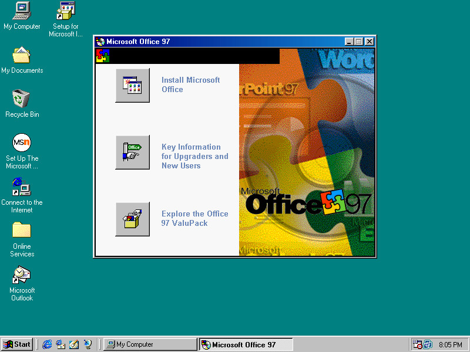Switch to My Computer taskbar button
The height and width of the screenshot is (352, 470).
click(150, 344)
